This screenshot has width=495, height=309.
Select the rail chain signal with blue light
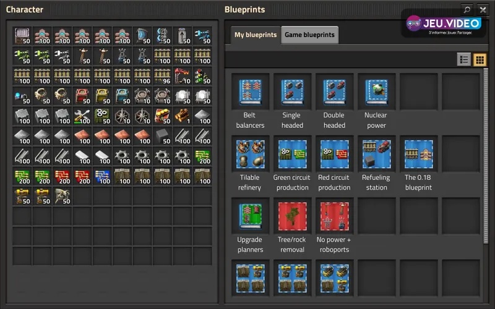[22, 96]
